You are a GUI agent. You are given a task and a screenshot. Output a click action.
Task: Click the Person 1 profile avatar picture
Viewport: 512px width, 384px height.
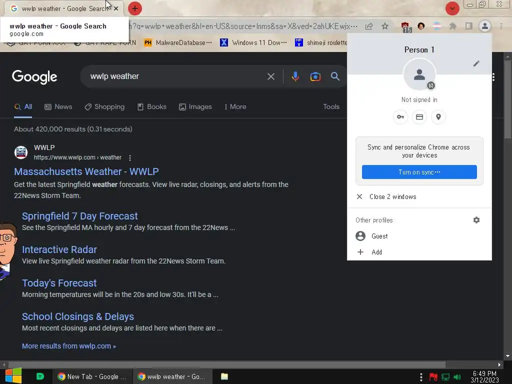419,75
